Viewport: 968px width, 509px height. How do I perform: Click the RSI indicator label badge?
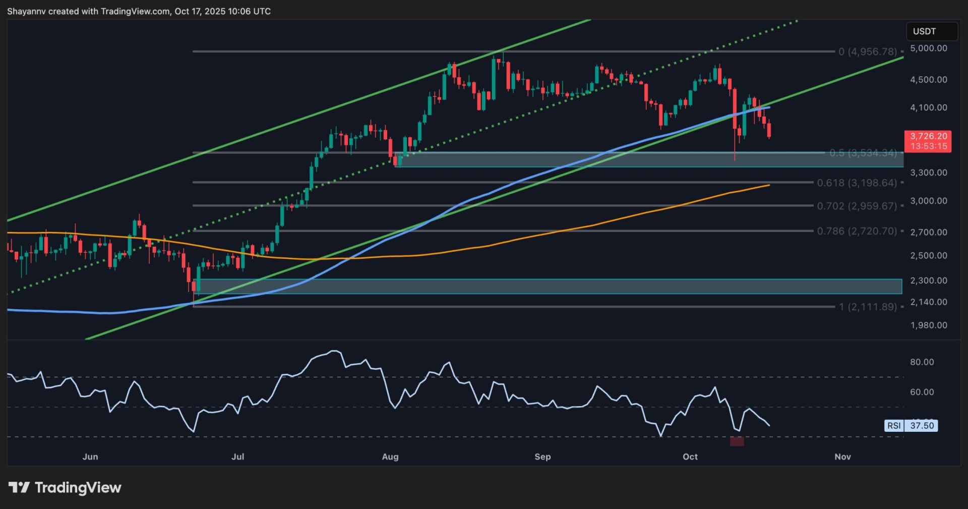tap(893, 426)
